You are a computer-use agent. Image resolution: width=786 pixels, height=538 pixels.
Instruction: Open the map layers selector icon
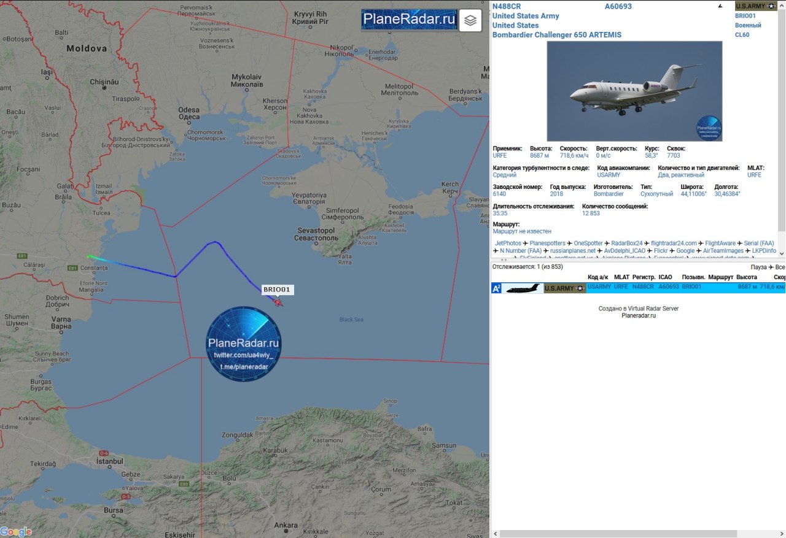coord(470,20)
